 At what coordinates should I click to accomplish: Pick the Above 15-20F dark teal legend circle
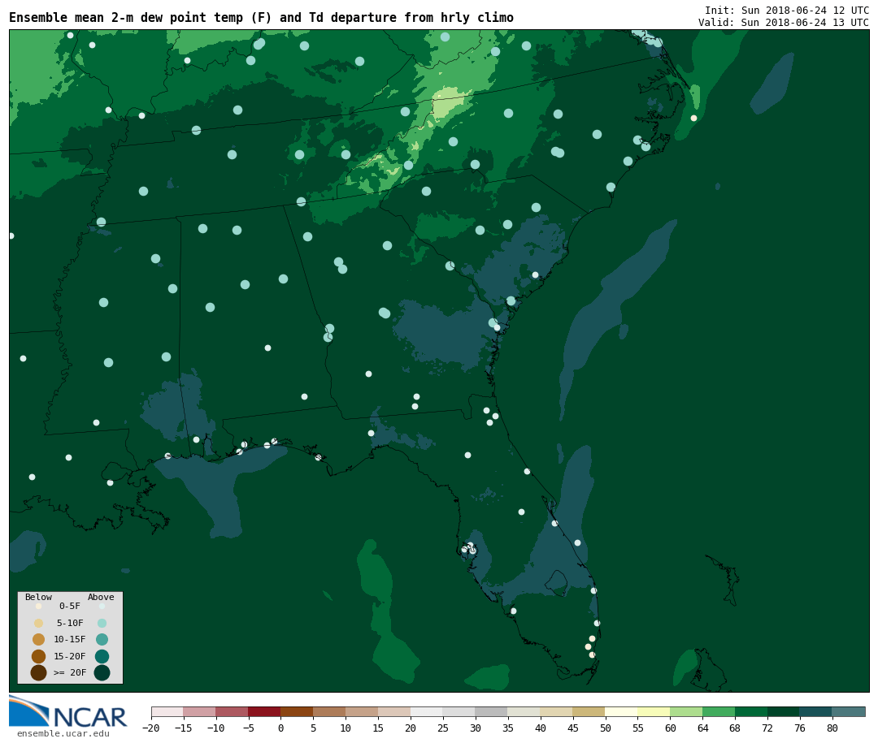(102, 656)
